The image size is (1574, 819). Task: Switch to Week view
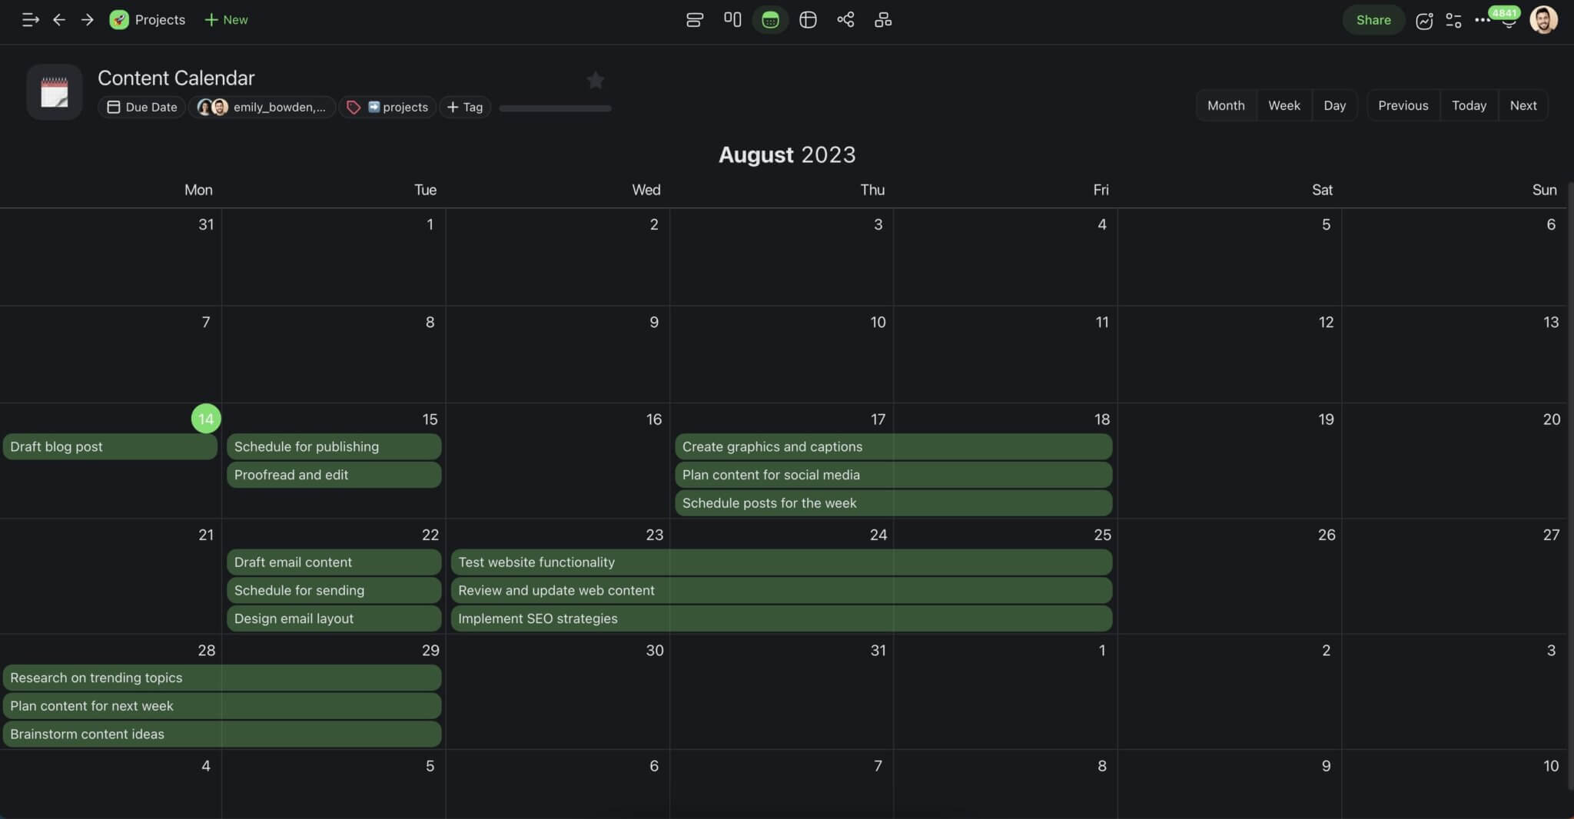pos(1284,105)
